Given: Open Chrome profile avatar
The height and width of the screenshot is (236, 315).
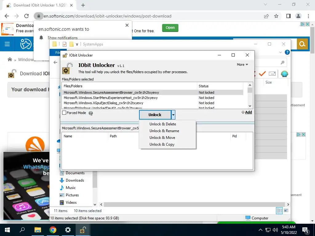Looking at the screenshot, I should [x=298, y=16].
